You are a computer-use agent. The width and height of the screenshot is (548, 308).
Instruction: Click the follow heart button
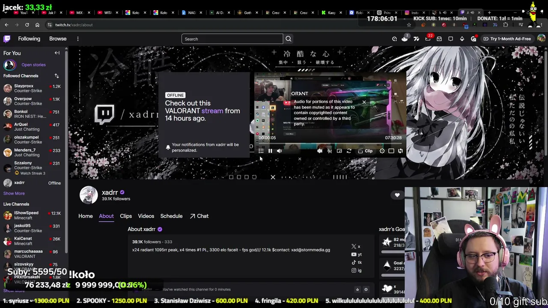[x=397, y=195]
